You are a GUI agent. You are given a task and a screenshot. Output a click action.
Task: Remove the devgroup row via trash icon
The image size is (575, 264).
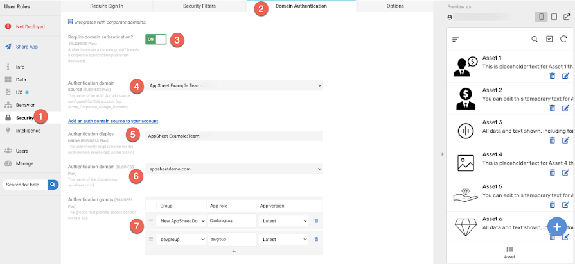click(316, 239)
